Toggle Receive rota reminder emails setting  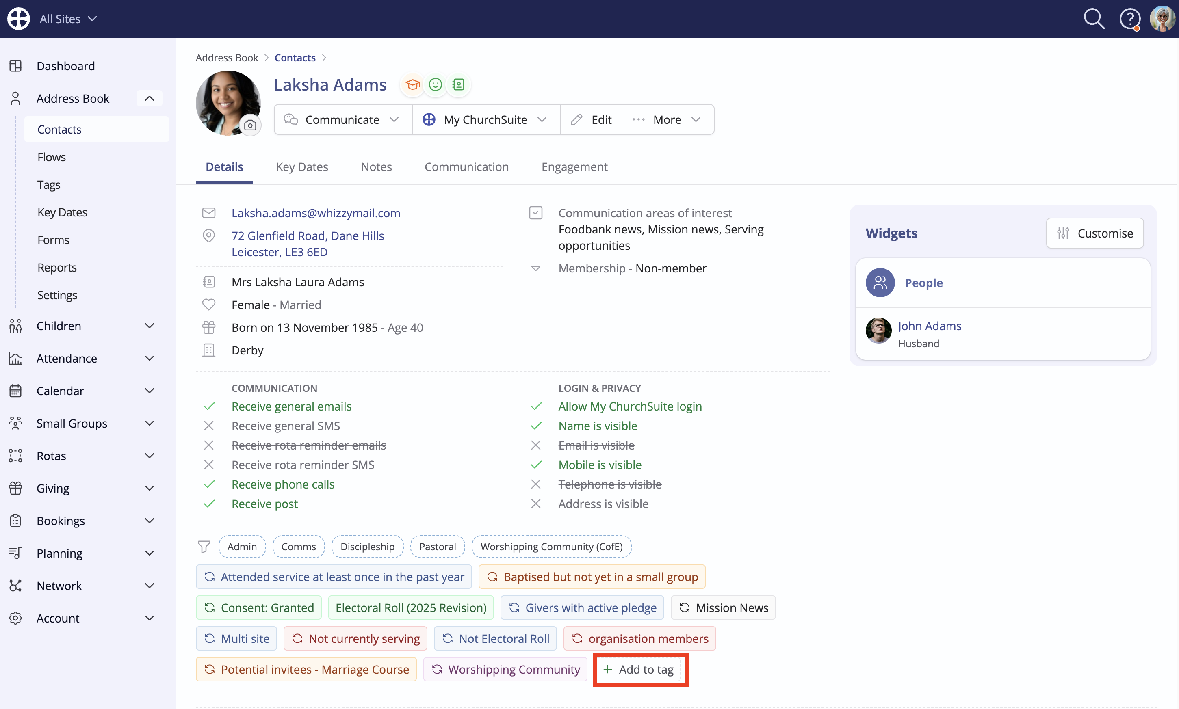[308, 446]
